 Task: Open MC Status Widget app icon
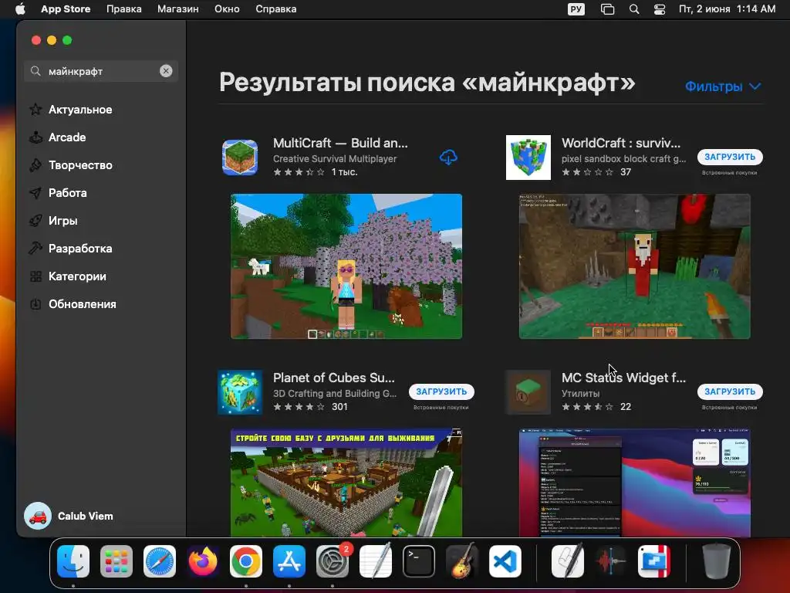[528, 391]
